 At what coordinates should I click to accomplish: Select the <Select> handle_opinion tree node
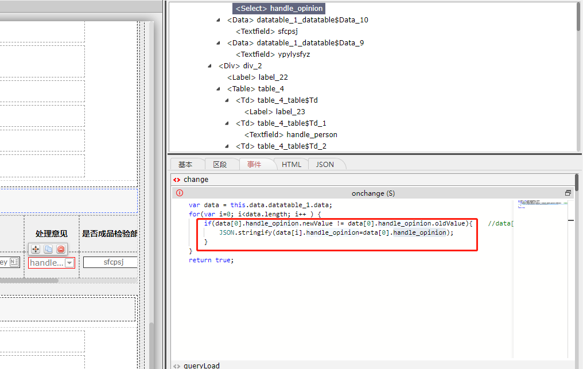pos(279,8)
